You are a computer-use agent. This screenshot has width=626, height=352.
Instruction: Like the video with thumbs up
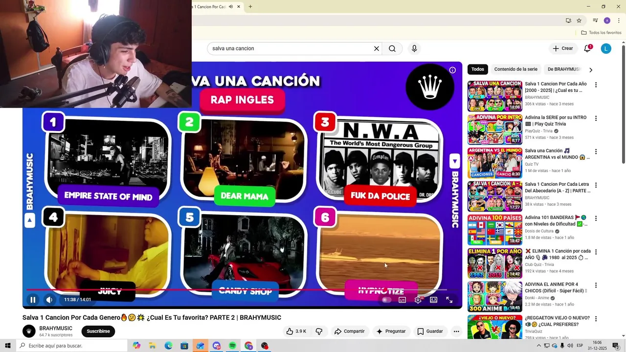click(x=296, y=331)
